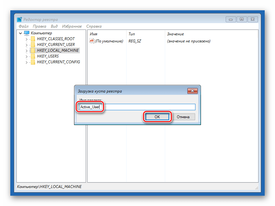This screenshot has width=275, height=206.
Task: Collapse the Компьютер tree node
Action: 20,33
